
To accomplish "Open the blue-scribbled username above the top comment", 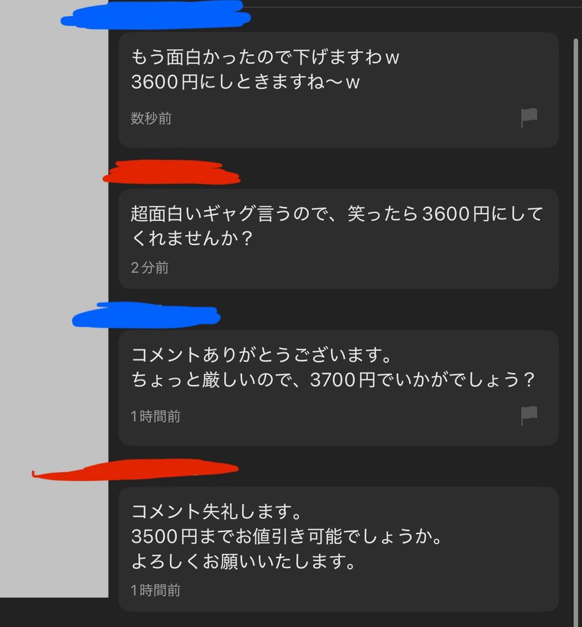I will [x=156, y=15].
